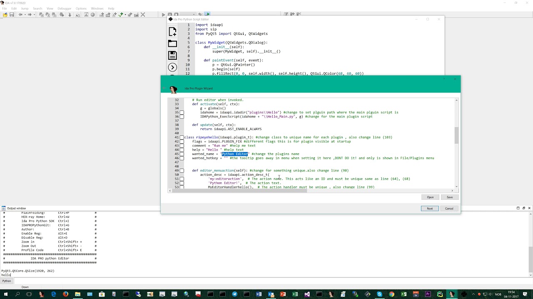The height and width of the screenshot is (299, 533).
Task: Open Excel from the taskbar
Action: point(295,294)
